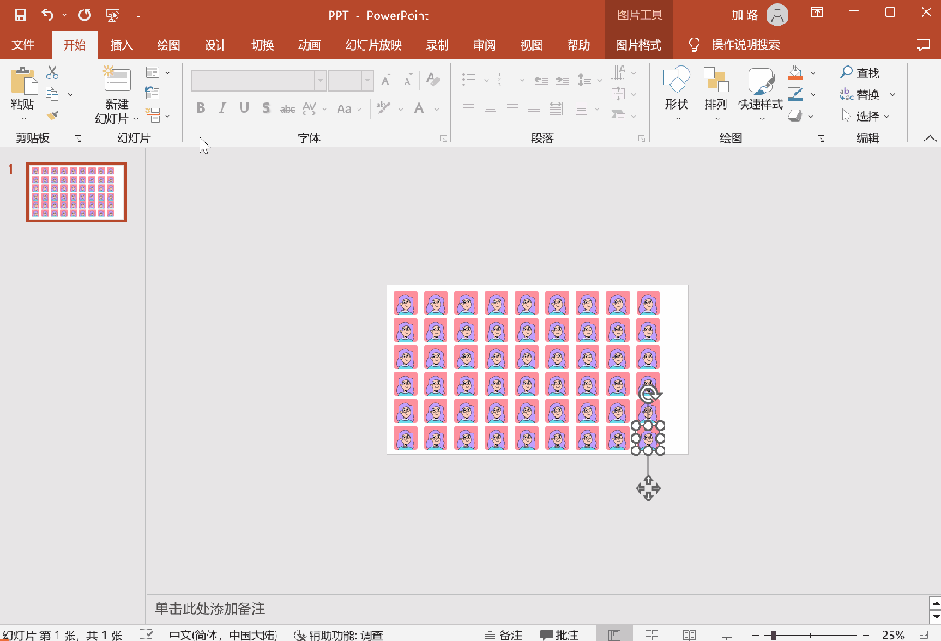
Task: Increase font size icon
Action: point(385,80)
